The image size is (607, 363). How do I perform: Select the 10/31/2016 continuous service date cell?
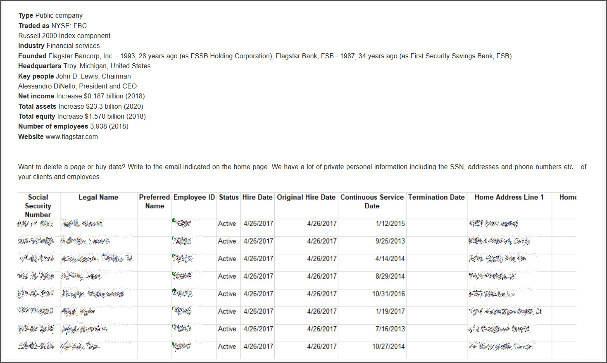(388, 294)
